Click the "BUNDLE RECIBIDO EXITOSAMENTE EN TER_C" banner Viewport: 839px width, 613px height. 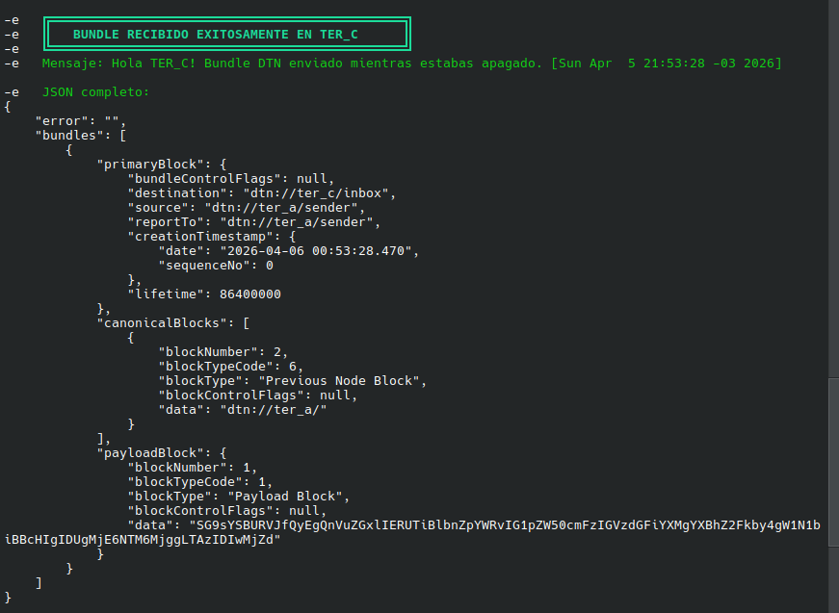coord(227,35)
